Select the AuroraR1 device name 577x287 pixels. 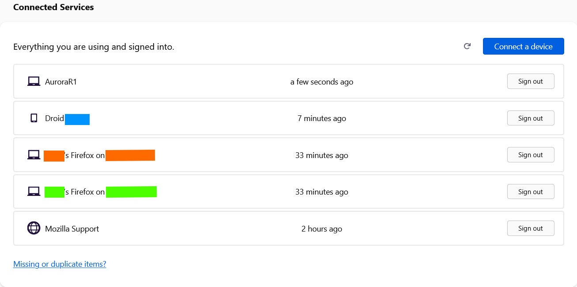61,82
